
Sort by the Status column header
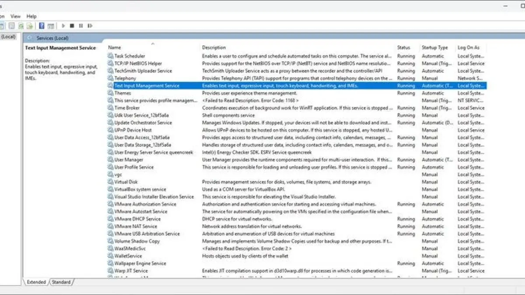[x=404, y=48]
